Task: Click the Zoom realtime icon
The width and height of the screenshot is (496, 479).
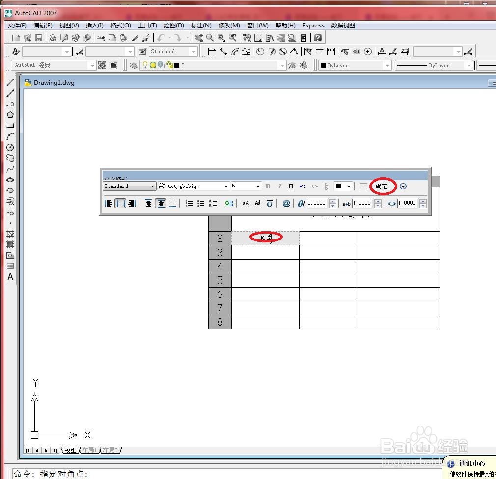Action: [x=210, y=38]
